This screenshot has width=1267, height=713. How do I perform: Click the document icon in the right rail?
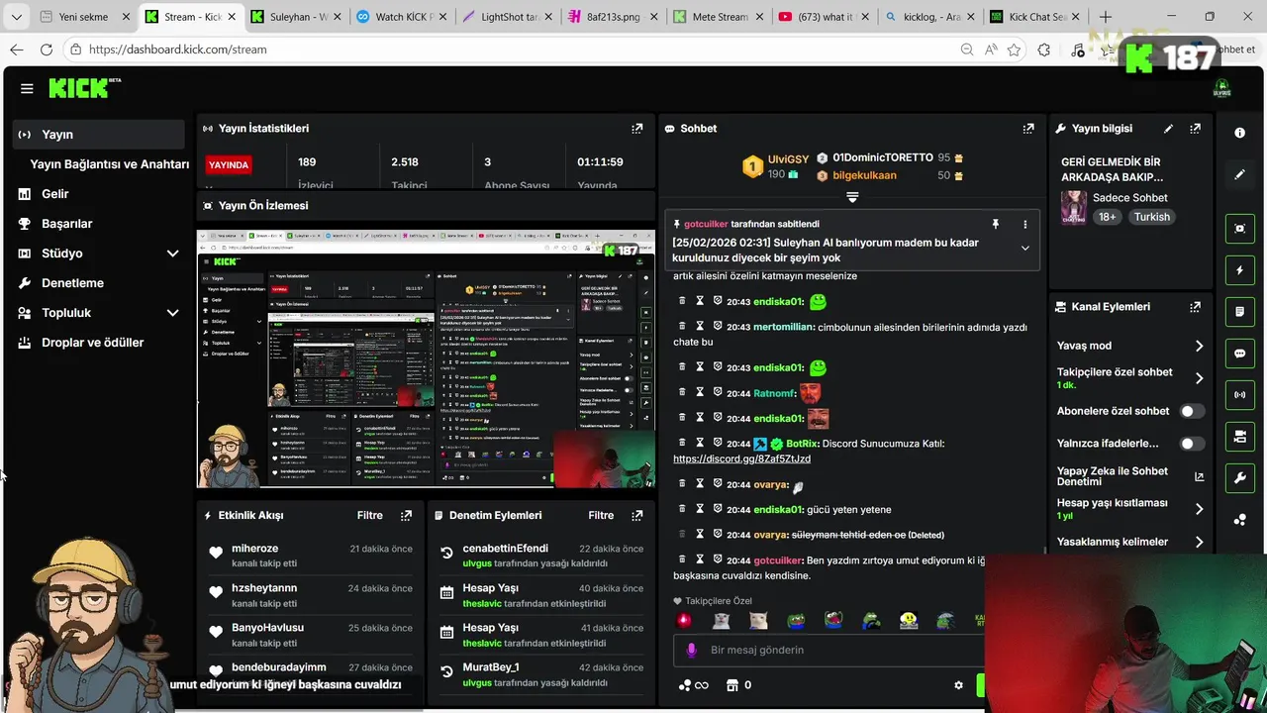[1239, 312]
